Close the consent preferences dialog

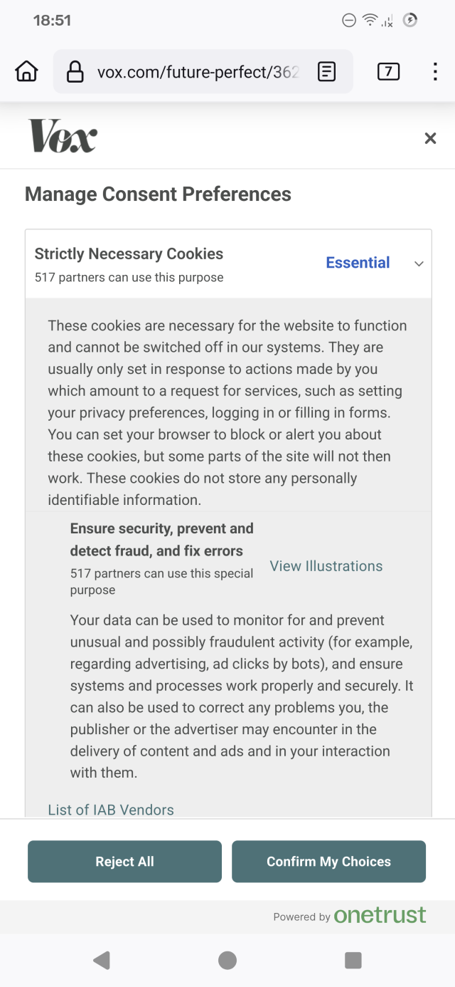point(430,138)
